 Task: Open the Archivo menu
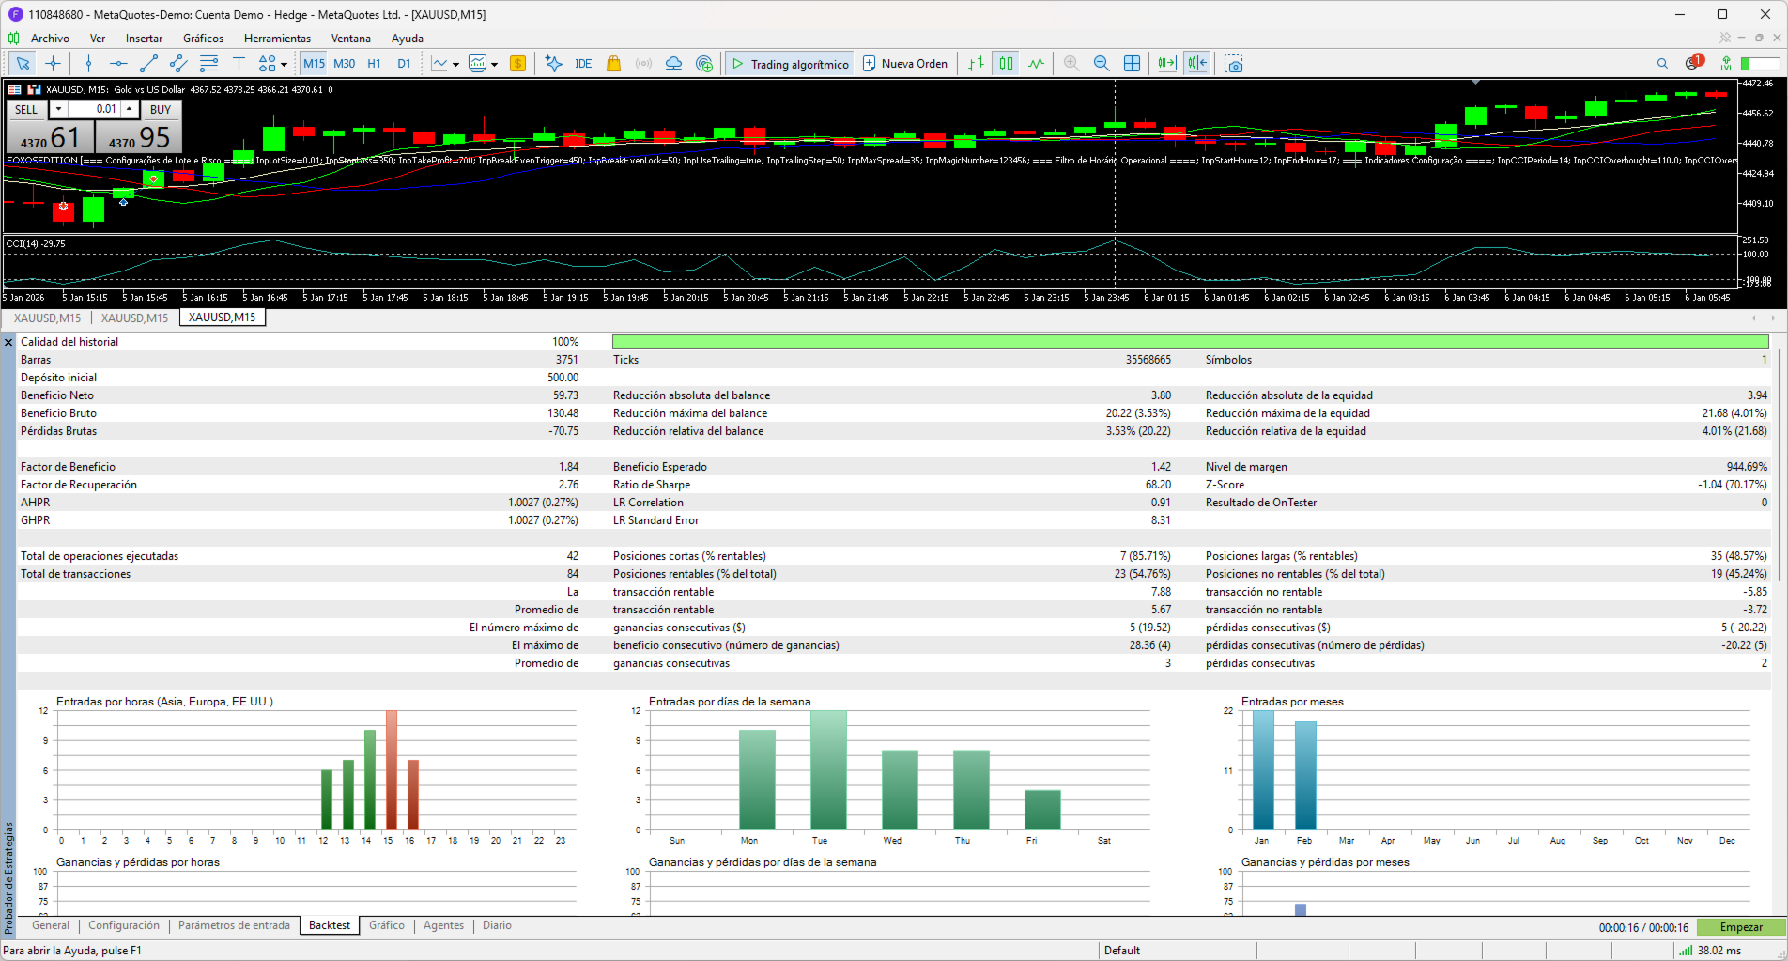tap(50, 39)
